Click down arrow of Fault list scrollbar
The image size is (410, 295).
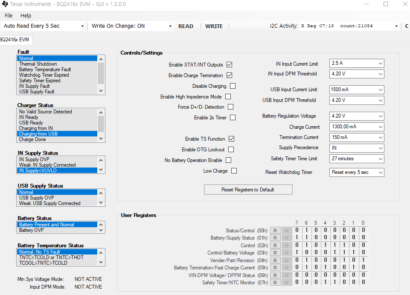tap(101, 91)
